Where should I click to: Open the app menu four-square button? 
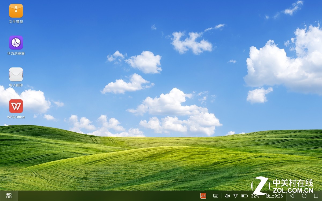(x=9, y=196)
